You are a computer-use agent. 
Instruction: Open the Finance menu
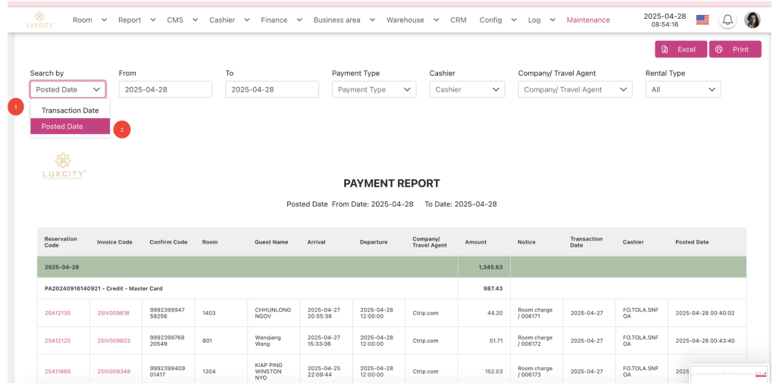point(280,20)
